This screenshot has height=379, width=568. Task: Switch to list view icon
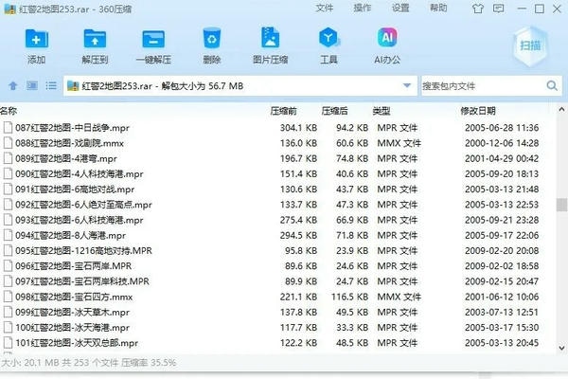click(51, 85)
